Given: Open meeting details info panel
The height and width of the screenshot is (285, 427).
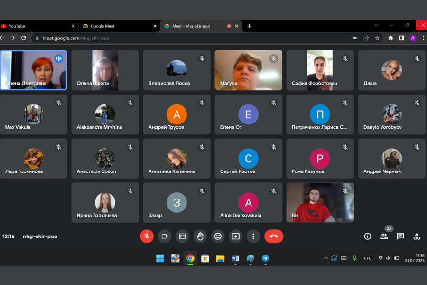Looking at the screenshot, I should click(x=368, y=236).
